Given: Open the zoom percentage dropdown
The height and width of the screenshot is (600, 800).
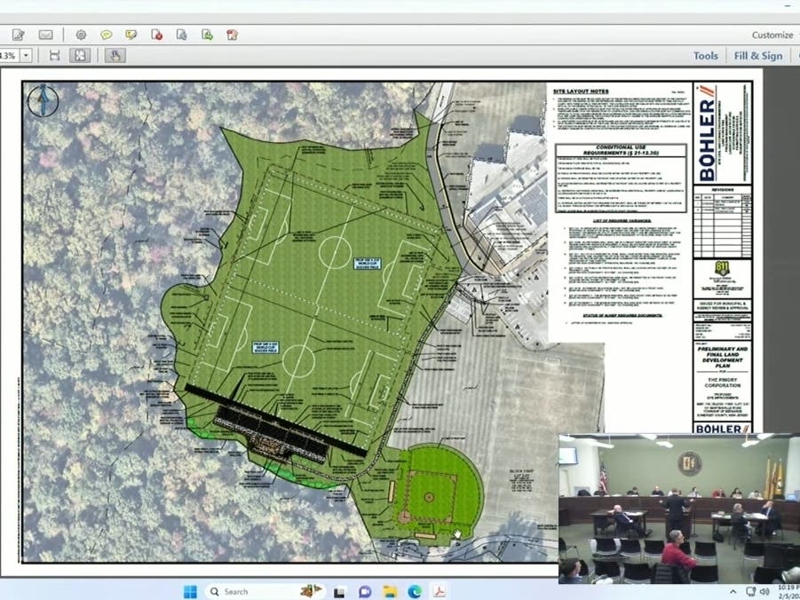Looking at the screenshot, I should pos(26,54).
